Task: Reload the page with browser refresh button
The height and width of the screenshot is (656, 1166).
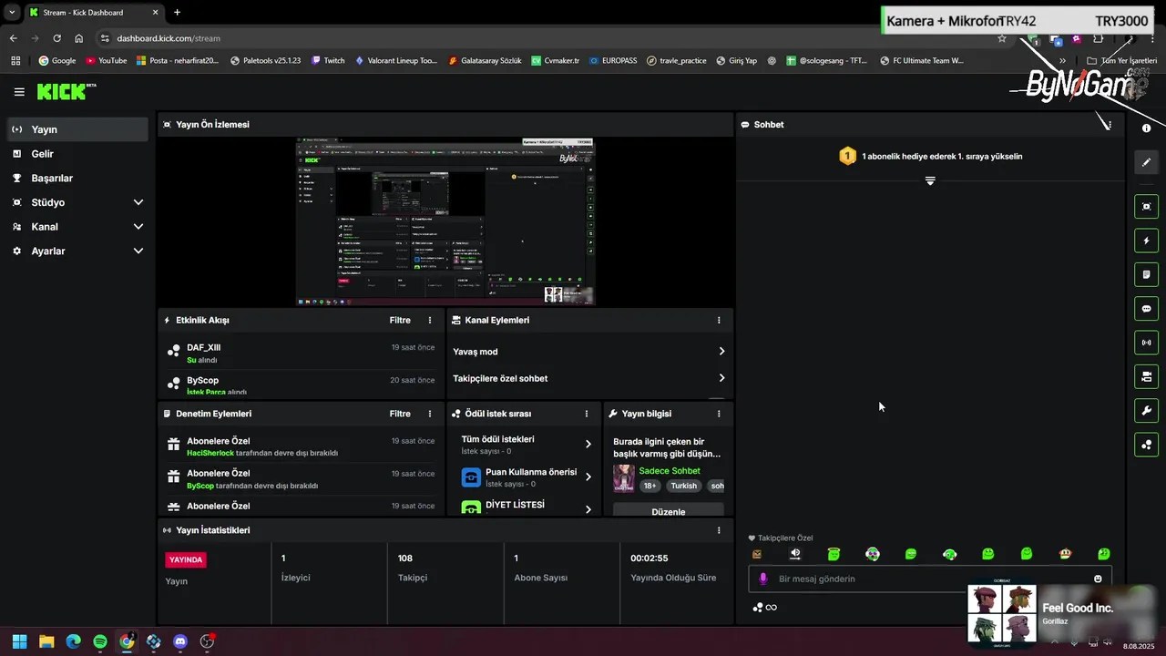Action: point(56,38)
